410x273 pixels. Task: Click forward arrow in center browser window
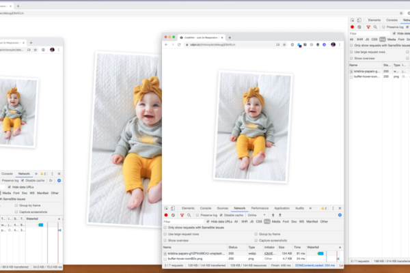point(173,44)
